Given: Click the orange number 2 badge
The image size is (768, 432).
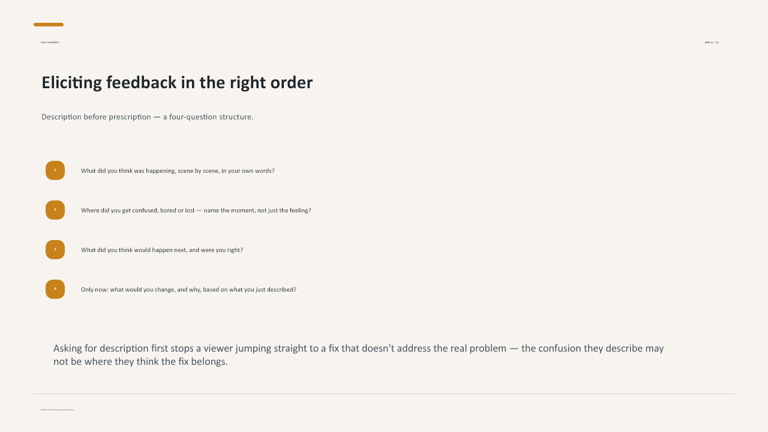Looking at the screenshot, I should [x=55, y=210].
